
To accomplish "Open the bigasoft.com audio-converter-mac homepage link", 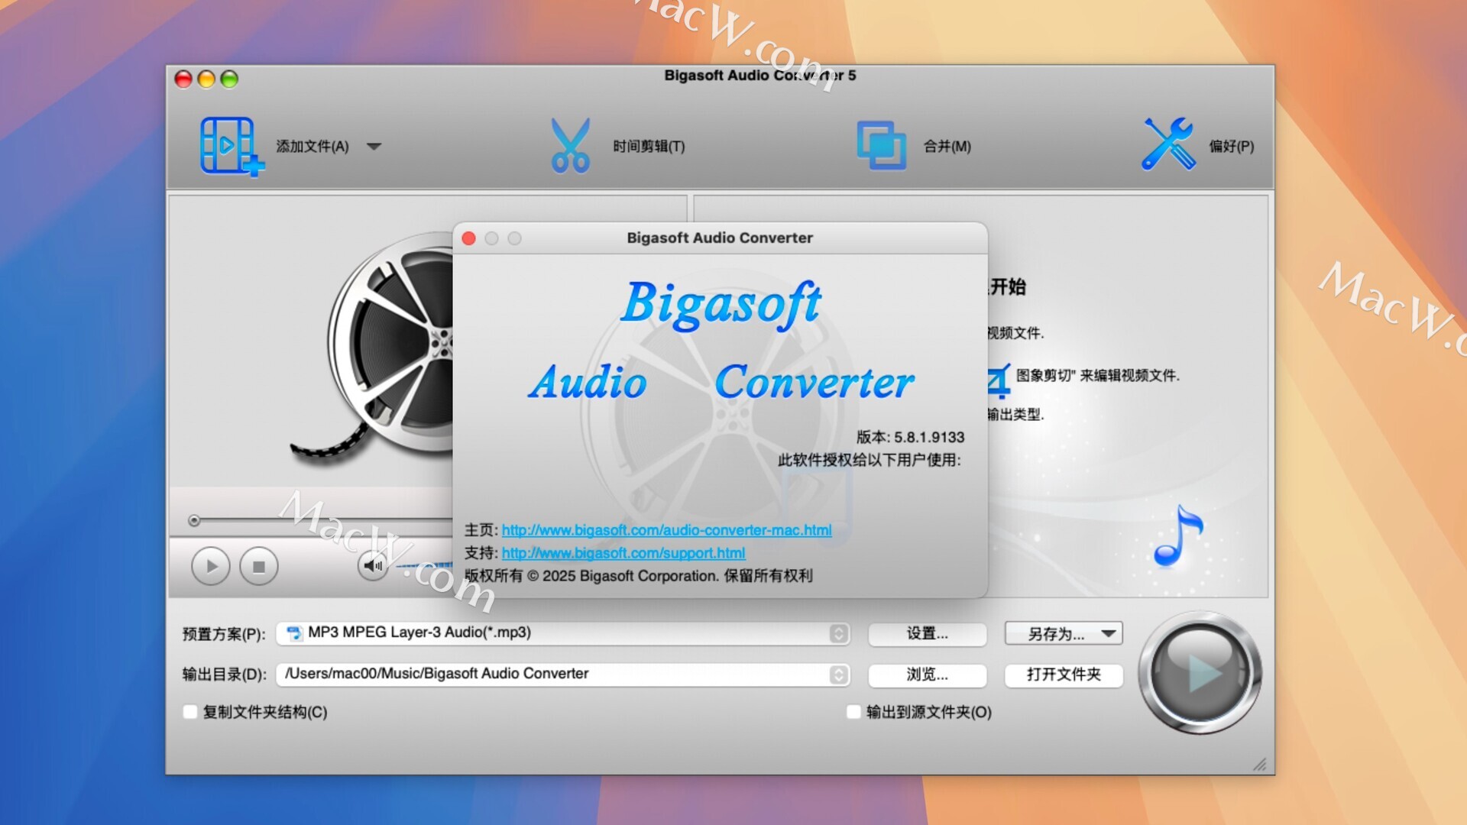I will [x=666, y=530].
